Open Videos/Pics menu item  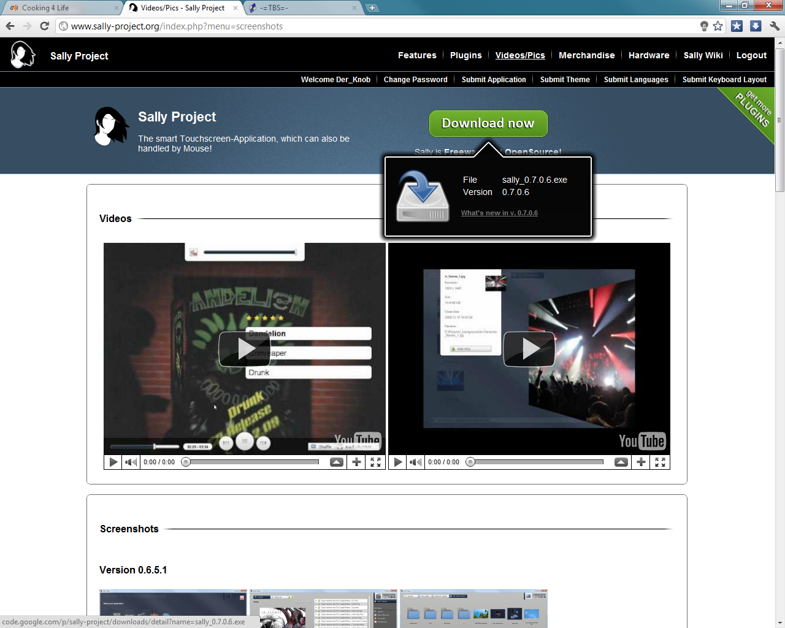(x=520, y=55)
